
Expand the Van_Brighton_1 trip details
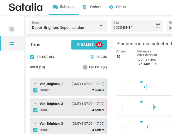(35, 84)
